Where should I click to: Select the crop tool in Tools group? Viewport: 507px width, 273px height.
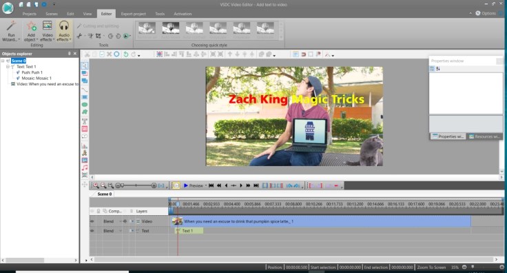click(99, 36)
